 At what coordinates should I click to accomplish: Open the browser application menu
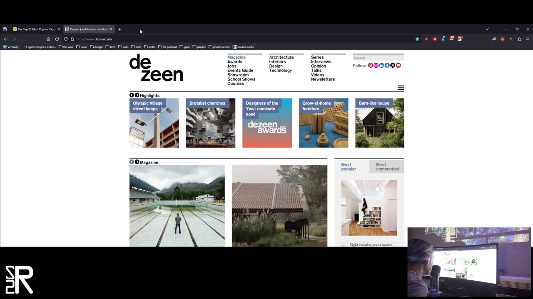[528, 39]
